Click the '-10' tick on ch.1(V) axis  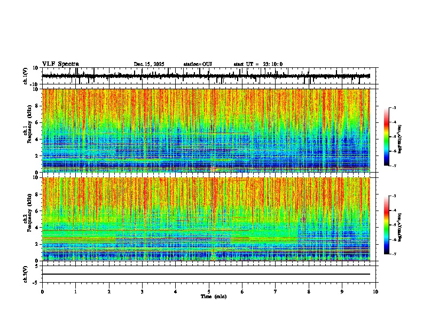pyautogui.click(x=34, y=84)
